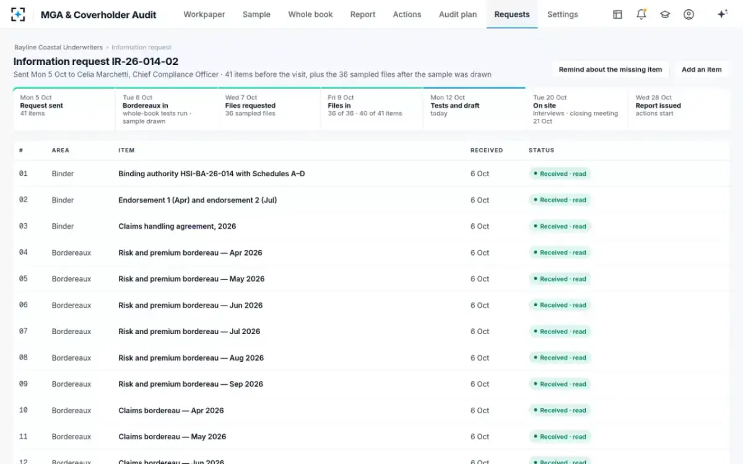This screenshot has height=464, width=743.
Task: Select the Files requested timeline step
Action: tap(269, 109)
